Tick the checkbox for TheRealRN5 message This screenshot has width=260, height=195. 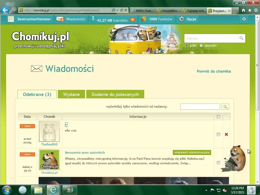coord(219,135)
